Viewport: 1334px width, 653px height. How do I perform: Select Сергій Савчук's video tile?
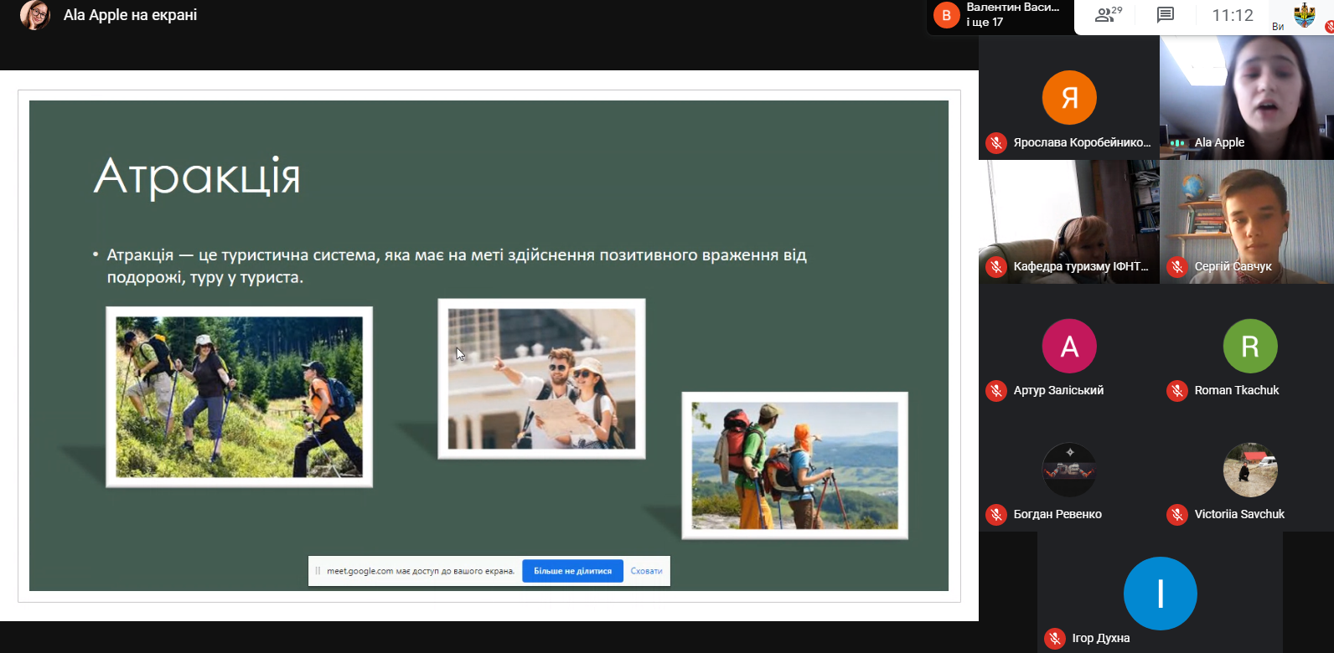tap(1246, 221)
